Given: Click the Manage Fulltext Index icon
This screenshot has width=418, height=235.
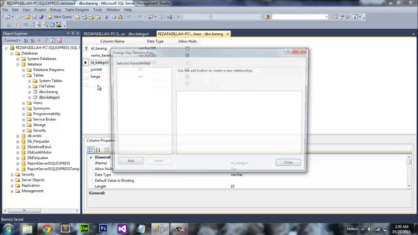Looking at the screenshot, I should pyautogui.click(x=39, y=24).
